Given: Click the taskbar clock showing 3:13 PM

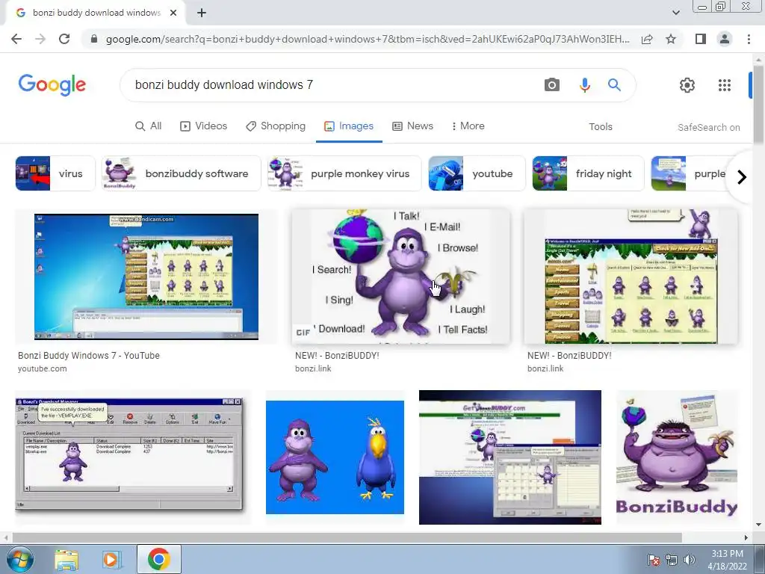Looking at the screenshot, I should [x=727, y=560].
